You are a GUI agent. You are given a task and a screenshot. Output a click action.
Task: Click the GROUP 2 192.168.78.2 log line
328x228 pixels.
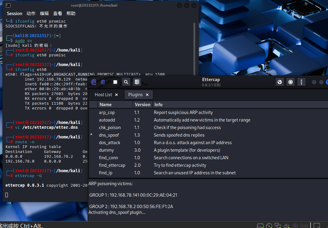click(131, 207)
